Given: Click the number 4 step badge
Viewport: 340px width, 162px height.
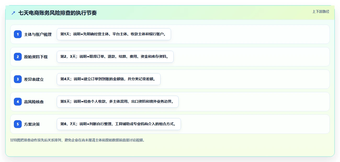Looking at the screenshot, I should [18, 102].
